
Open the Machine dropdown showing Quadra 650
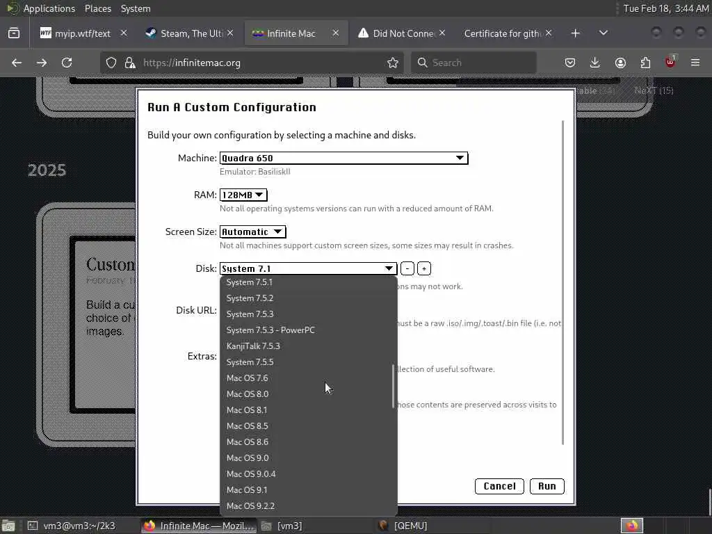[x=343, y=158]
